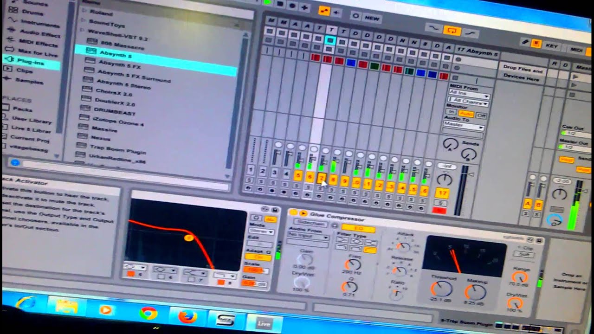
Task: Click the NEW button in transport
Action: [371, 18]
